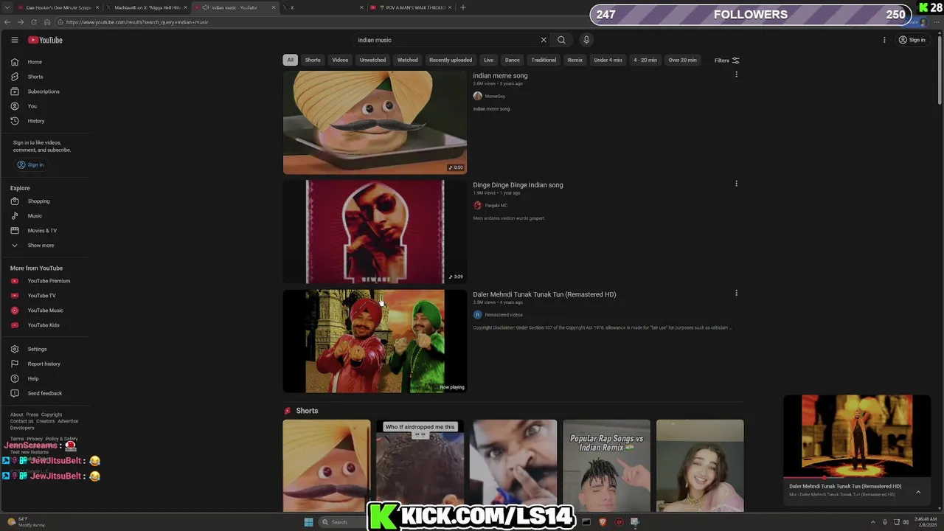The image size is (944, 531).
Task: Open the more-options menu for Tunak Tunak Tun
Action: 736,293
